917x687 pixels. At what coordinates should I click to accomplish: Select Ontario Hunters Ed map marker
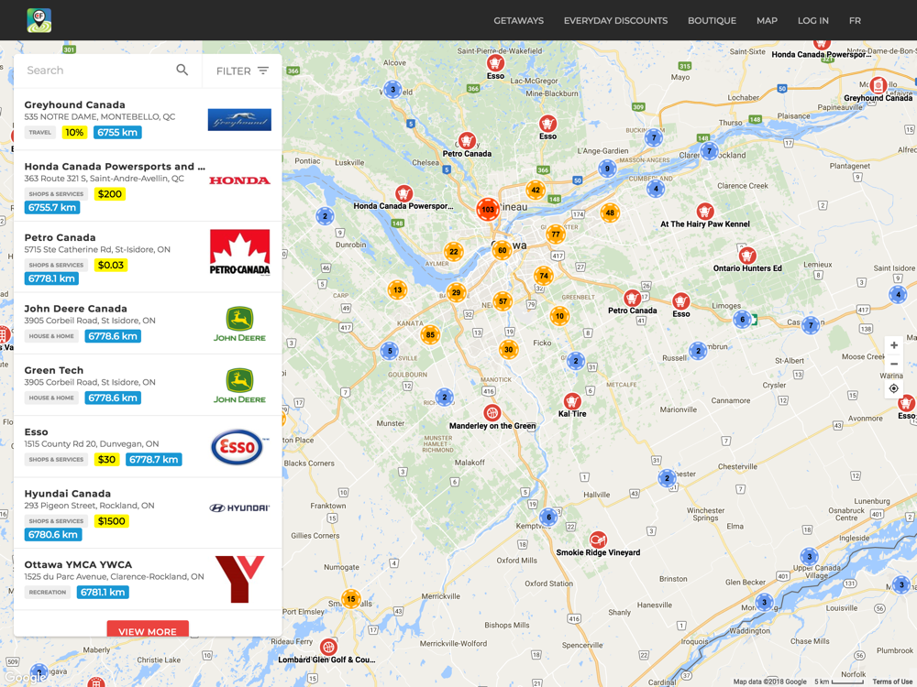click(746, 256)
